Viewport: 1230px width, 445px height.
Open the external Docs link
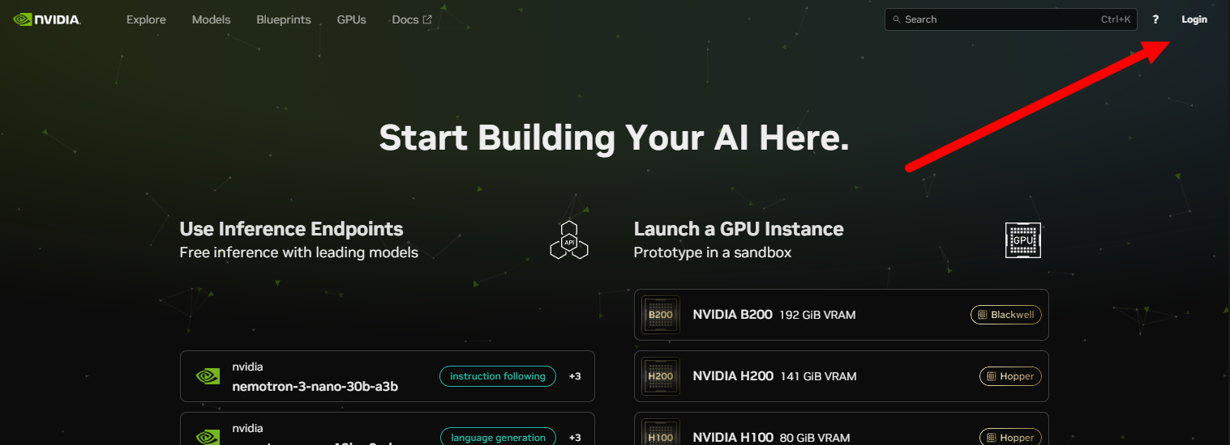pyautogui.click(x=411, y=19)
